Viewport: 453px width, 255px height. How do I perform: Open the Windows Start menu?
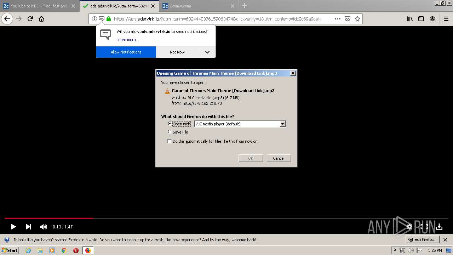(x=10, y=250)
